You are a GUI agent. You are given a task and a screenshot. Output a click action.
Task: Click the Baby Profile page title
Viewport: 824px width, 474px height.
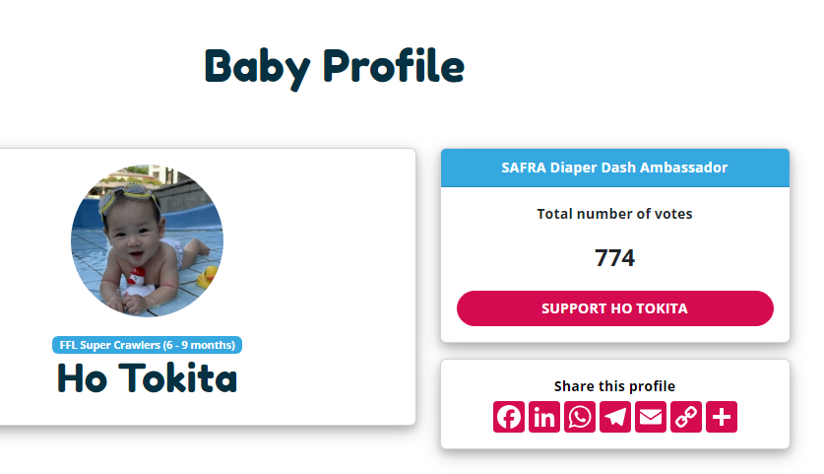tap(334, 66)
